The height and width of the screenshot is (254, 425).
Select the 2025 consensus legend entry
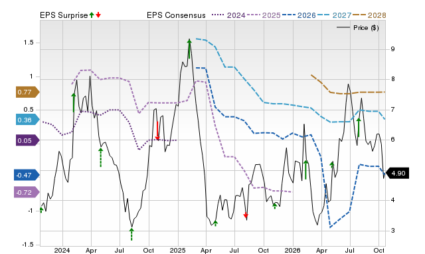(264, 15)
